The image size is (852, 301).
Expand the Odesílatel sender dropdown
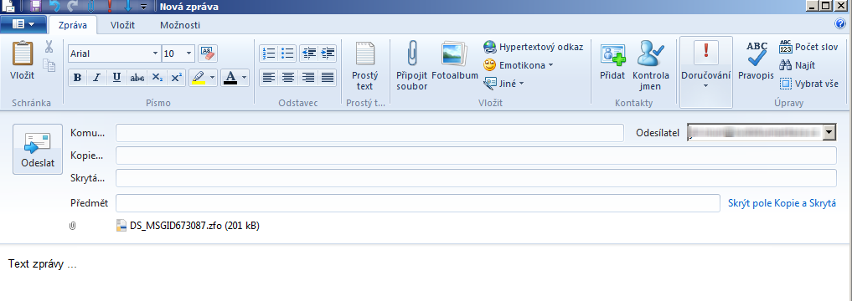829,132
